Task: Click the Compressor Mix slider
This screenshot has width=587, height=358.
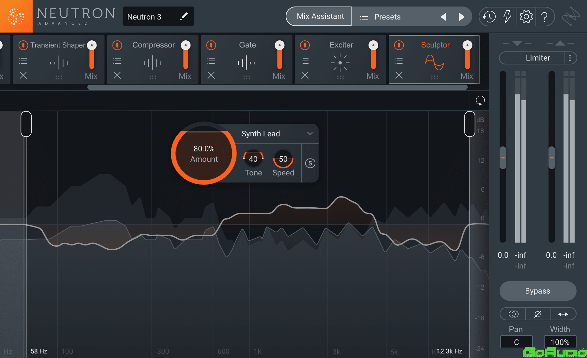Action: [186, 55]
